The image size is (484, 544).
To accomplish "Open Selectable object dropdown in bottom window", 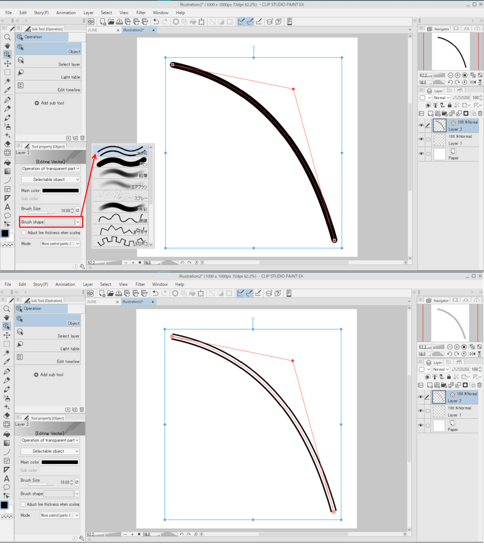I will pyautogui.click(x=50, y=451).
